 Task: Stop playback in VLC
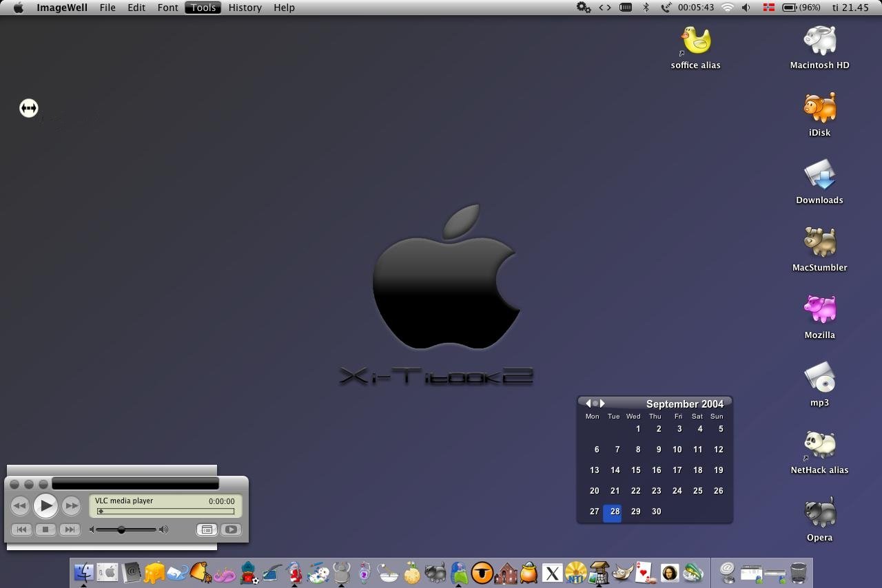click(x=45, y=529)
